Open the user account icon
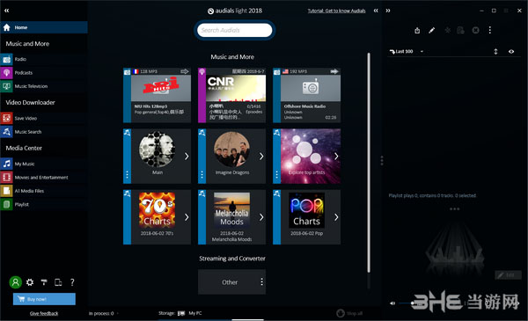The height and width of the screenshot is (321, 528). (16, 282)
